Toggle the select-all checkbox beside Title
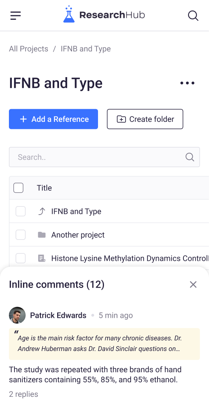The width and height of the screenshot is (209, 408). pos(19,188)
